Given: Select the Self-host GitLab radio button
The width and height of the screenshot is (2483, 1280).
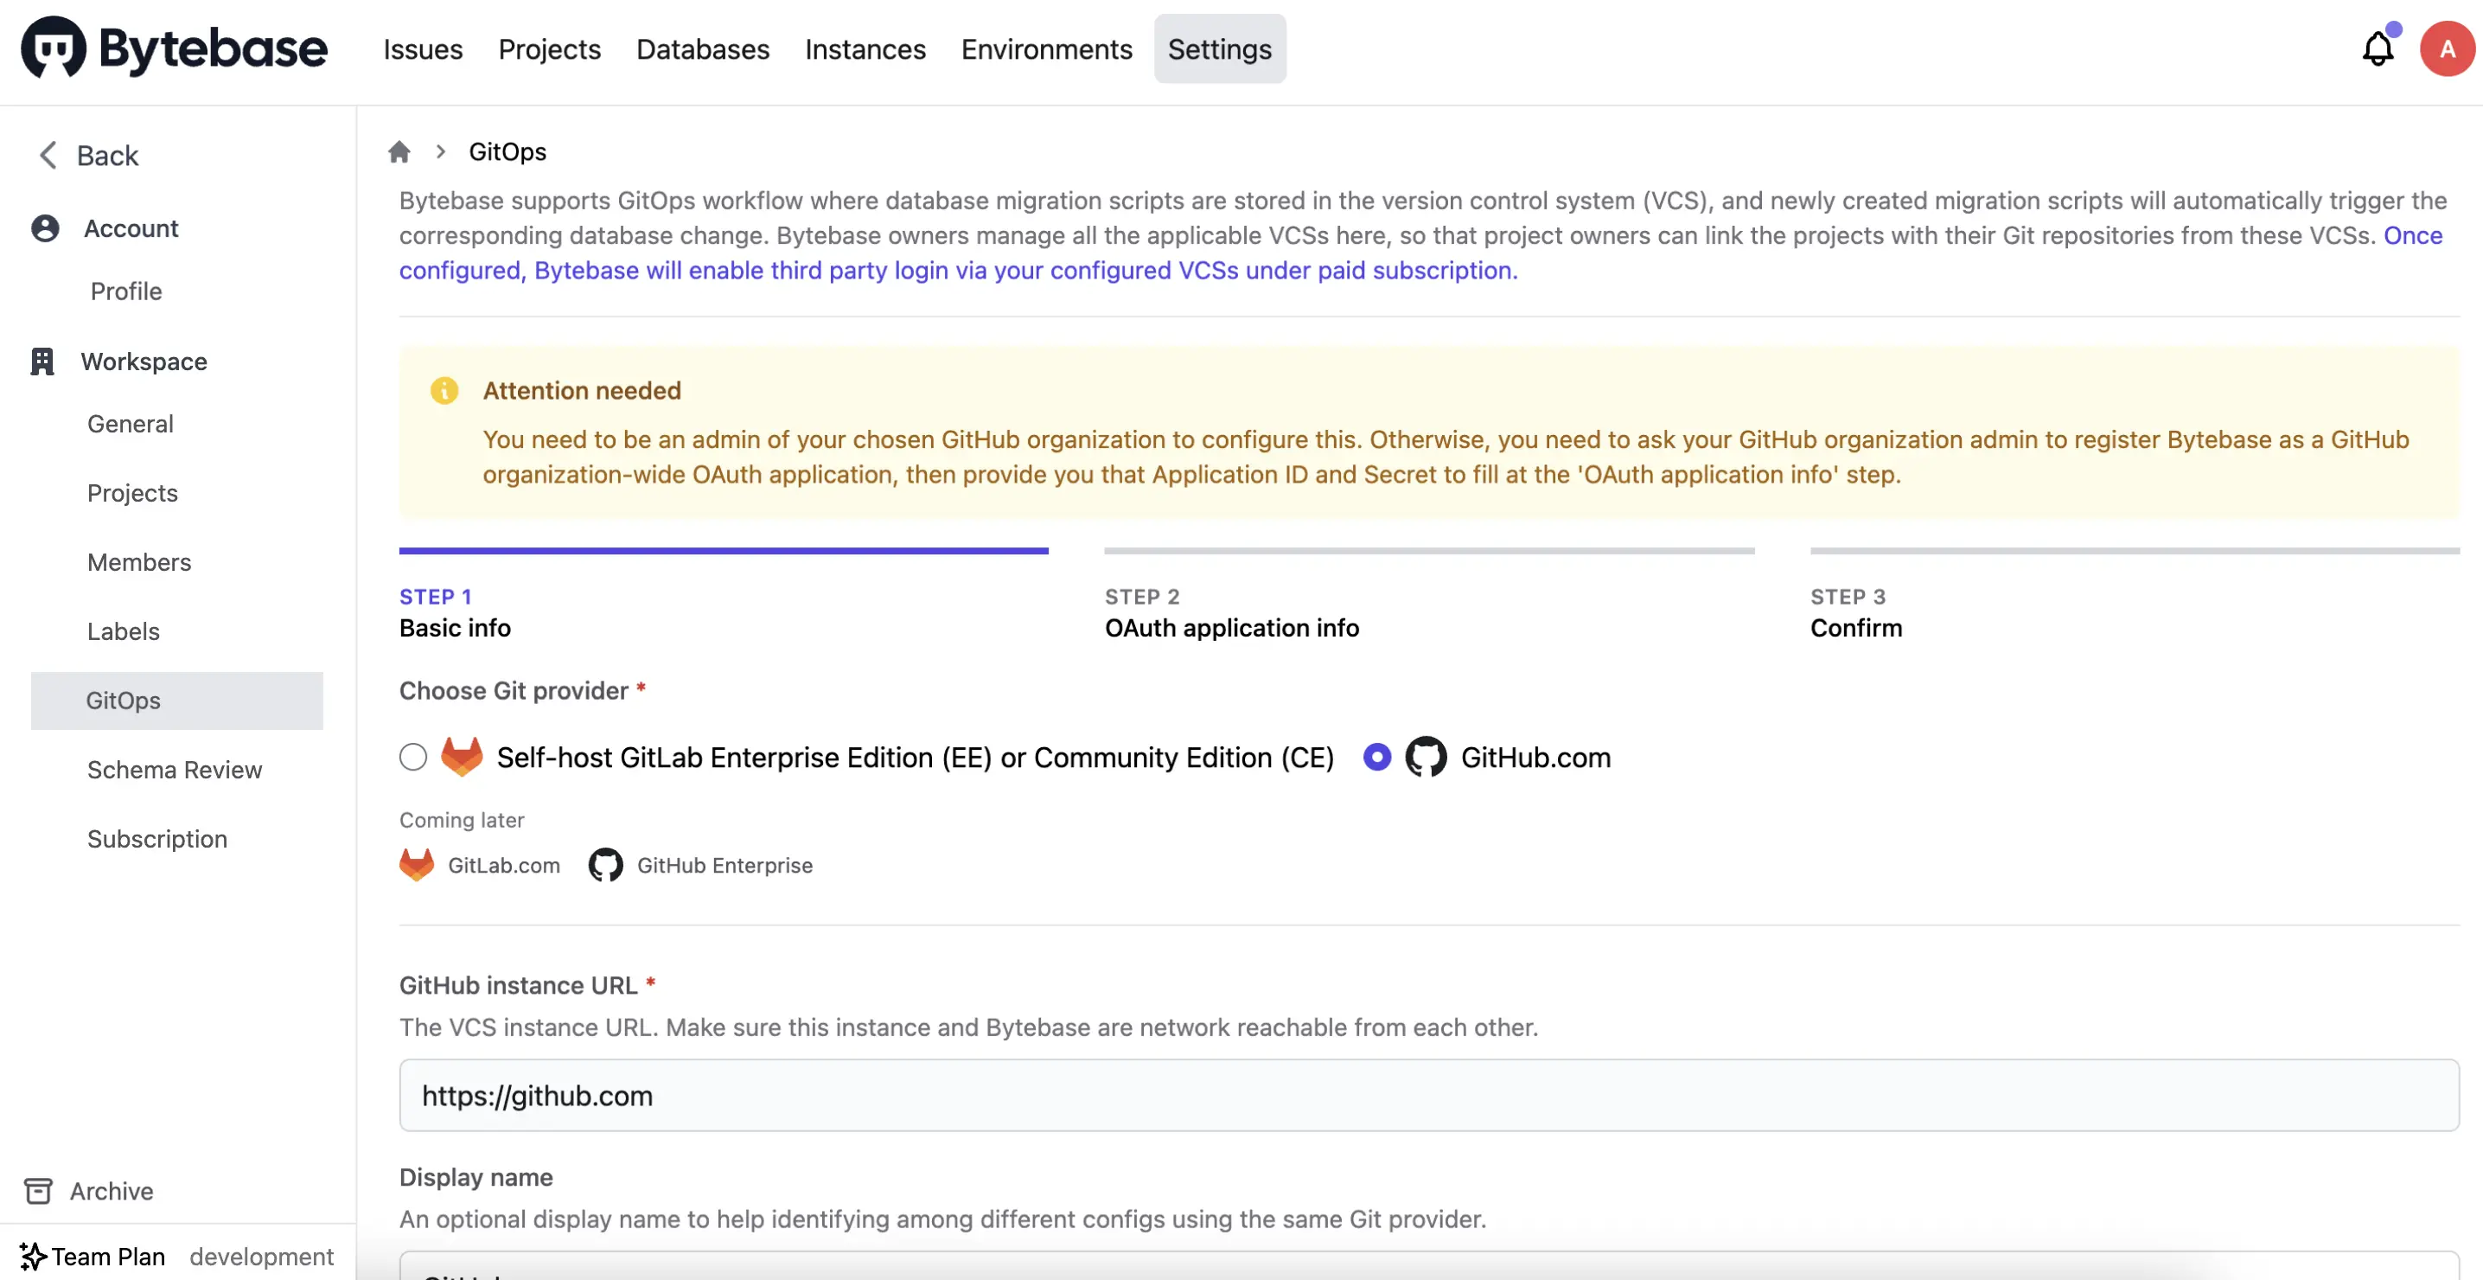Looking at the screenshot, I should [412, 758].
